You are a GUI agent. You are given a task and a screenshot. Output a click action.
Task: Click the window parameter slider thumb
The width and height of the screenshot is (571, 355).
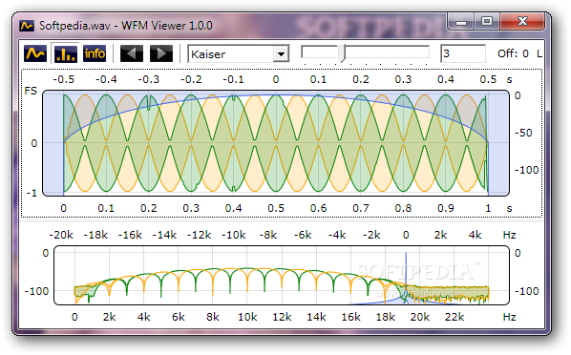coord(342,53)
